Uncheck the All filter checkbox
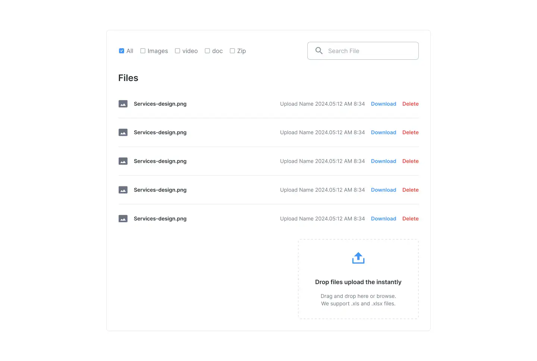This screenshot has width=537, height=361. pyautogui.click(x=122, y=51)
